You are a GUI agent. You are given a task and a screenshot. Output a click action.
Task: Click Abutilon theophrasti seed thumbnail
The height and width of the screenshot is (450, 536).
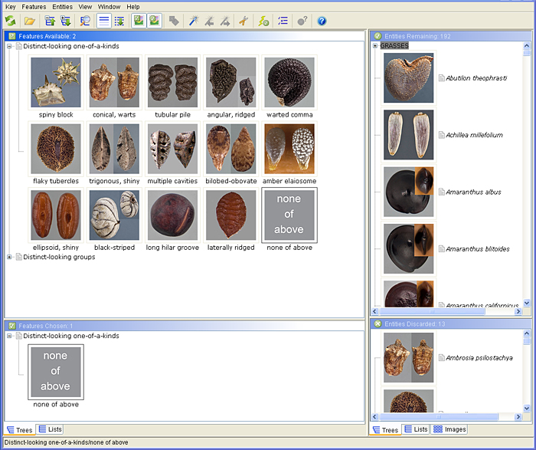408,78
